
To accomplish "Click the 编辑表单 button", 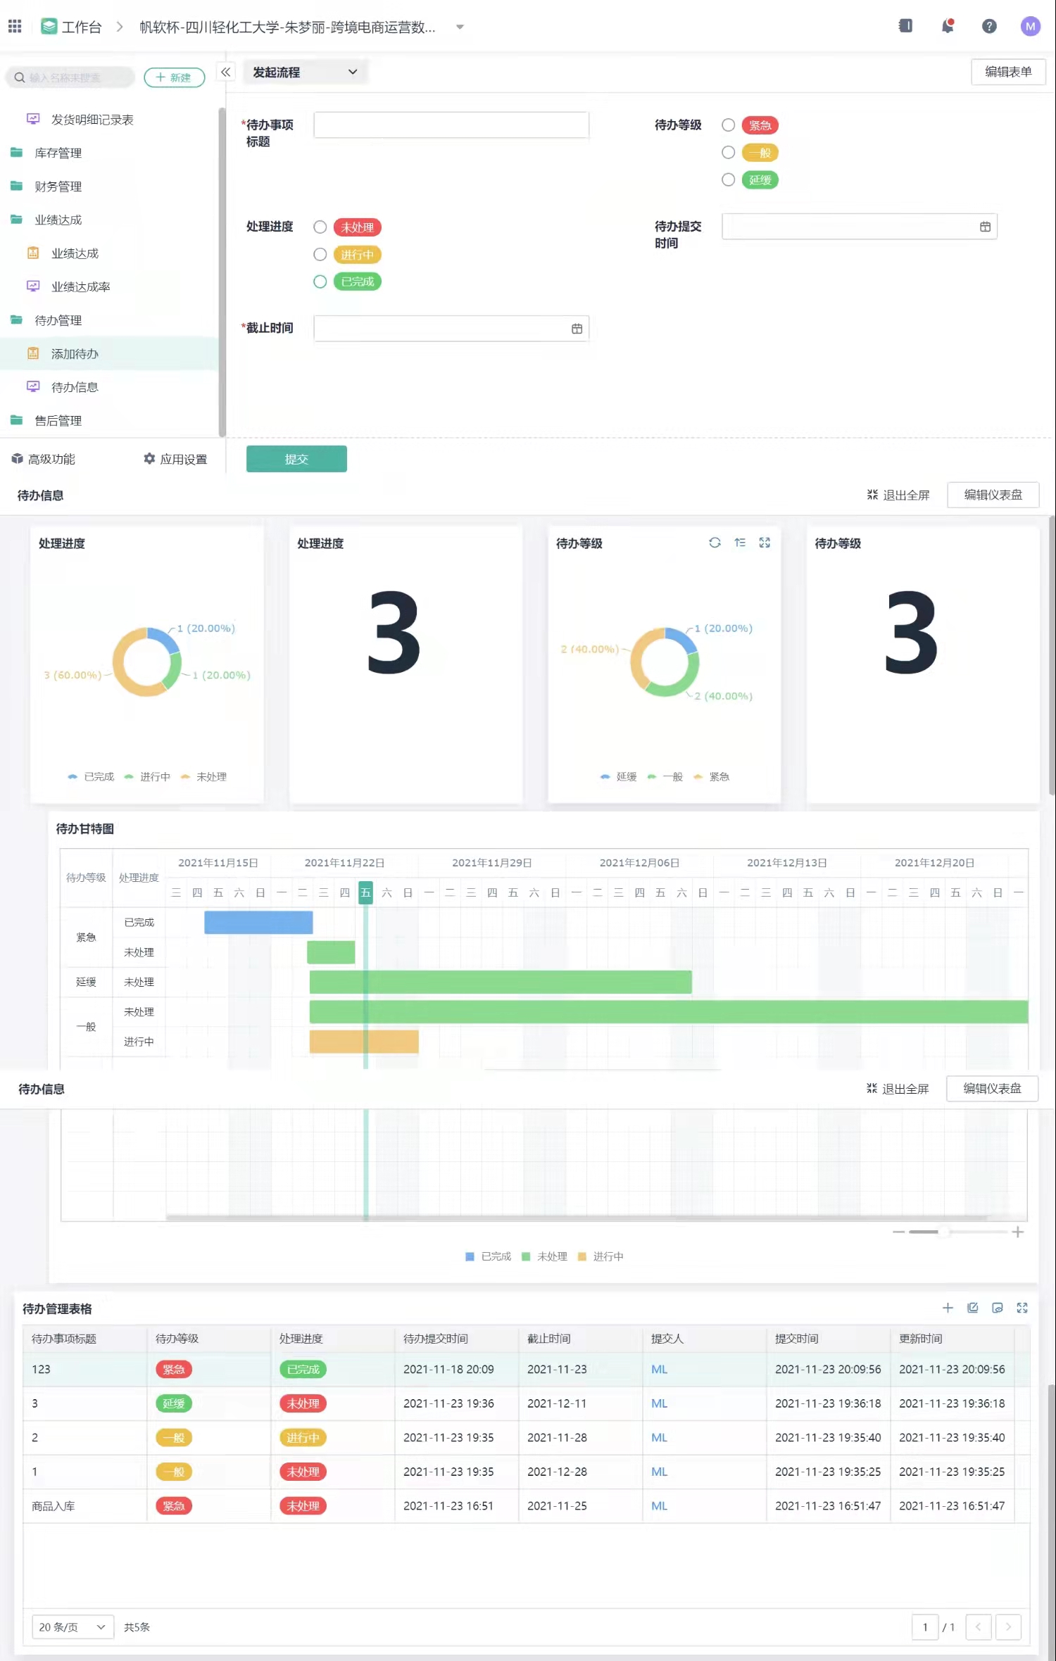I will pos(1007,72).
